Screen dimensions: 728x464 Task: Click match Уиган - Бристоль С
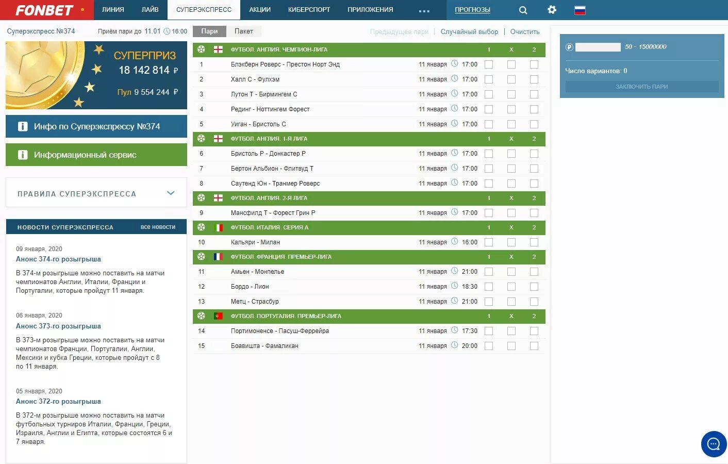[258, 124]
